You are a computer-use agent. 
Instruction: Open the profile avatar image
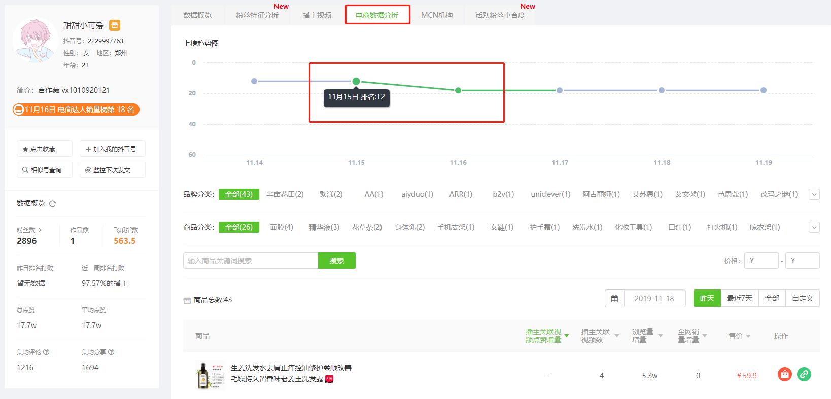(x=34, y=41)
